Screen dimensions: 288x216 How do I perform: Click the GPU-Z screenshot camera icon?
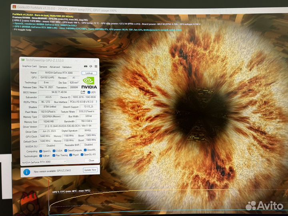(86, 66)
